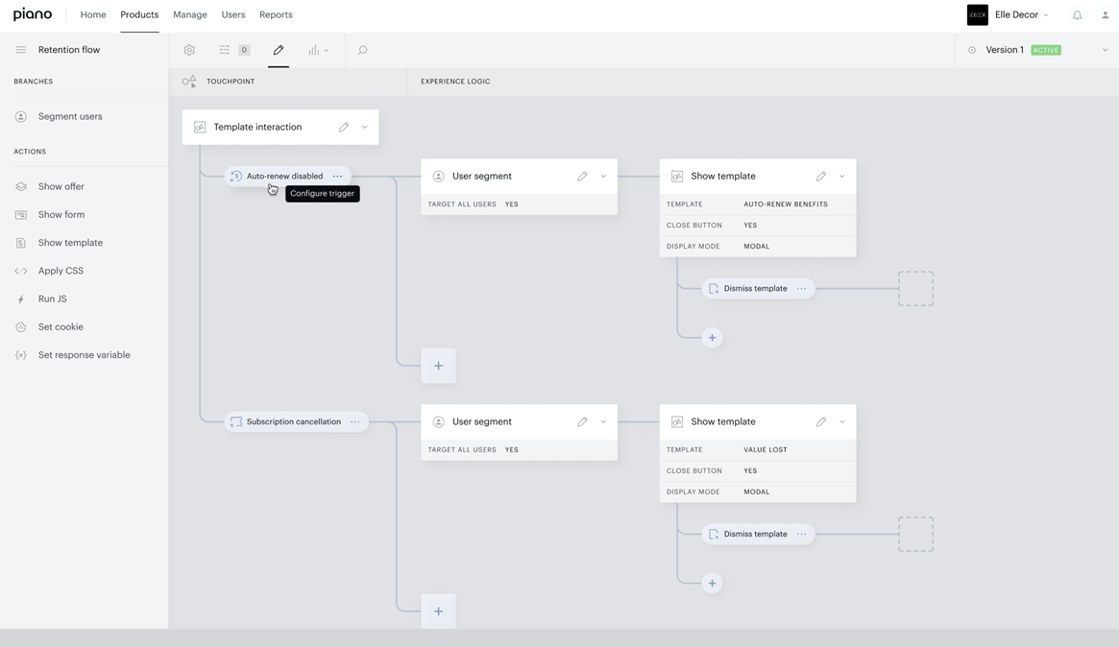Click the Subscription cancellation trigger

pos(293,421)
